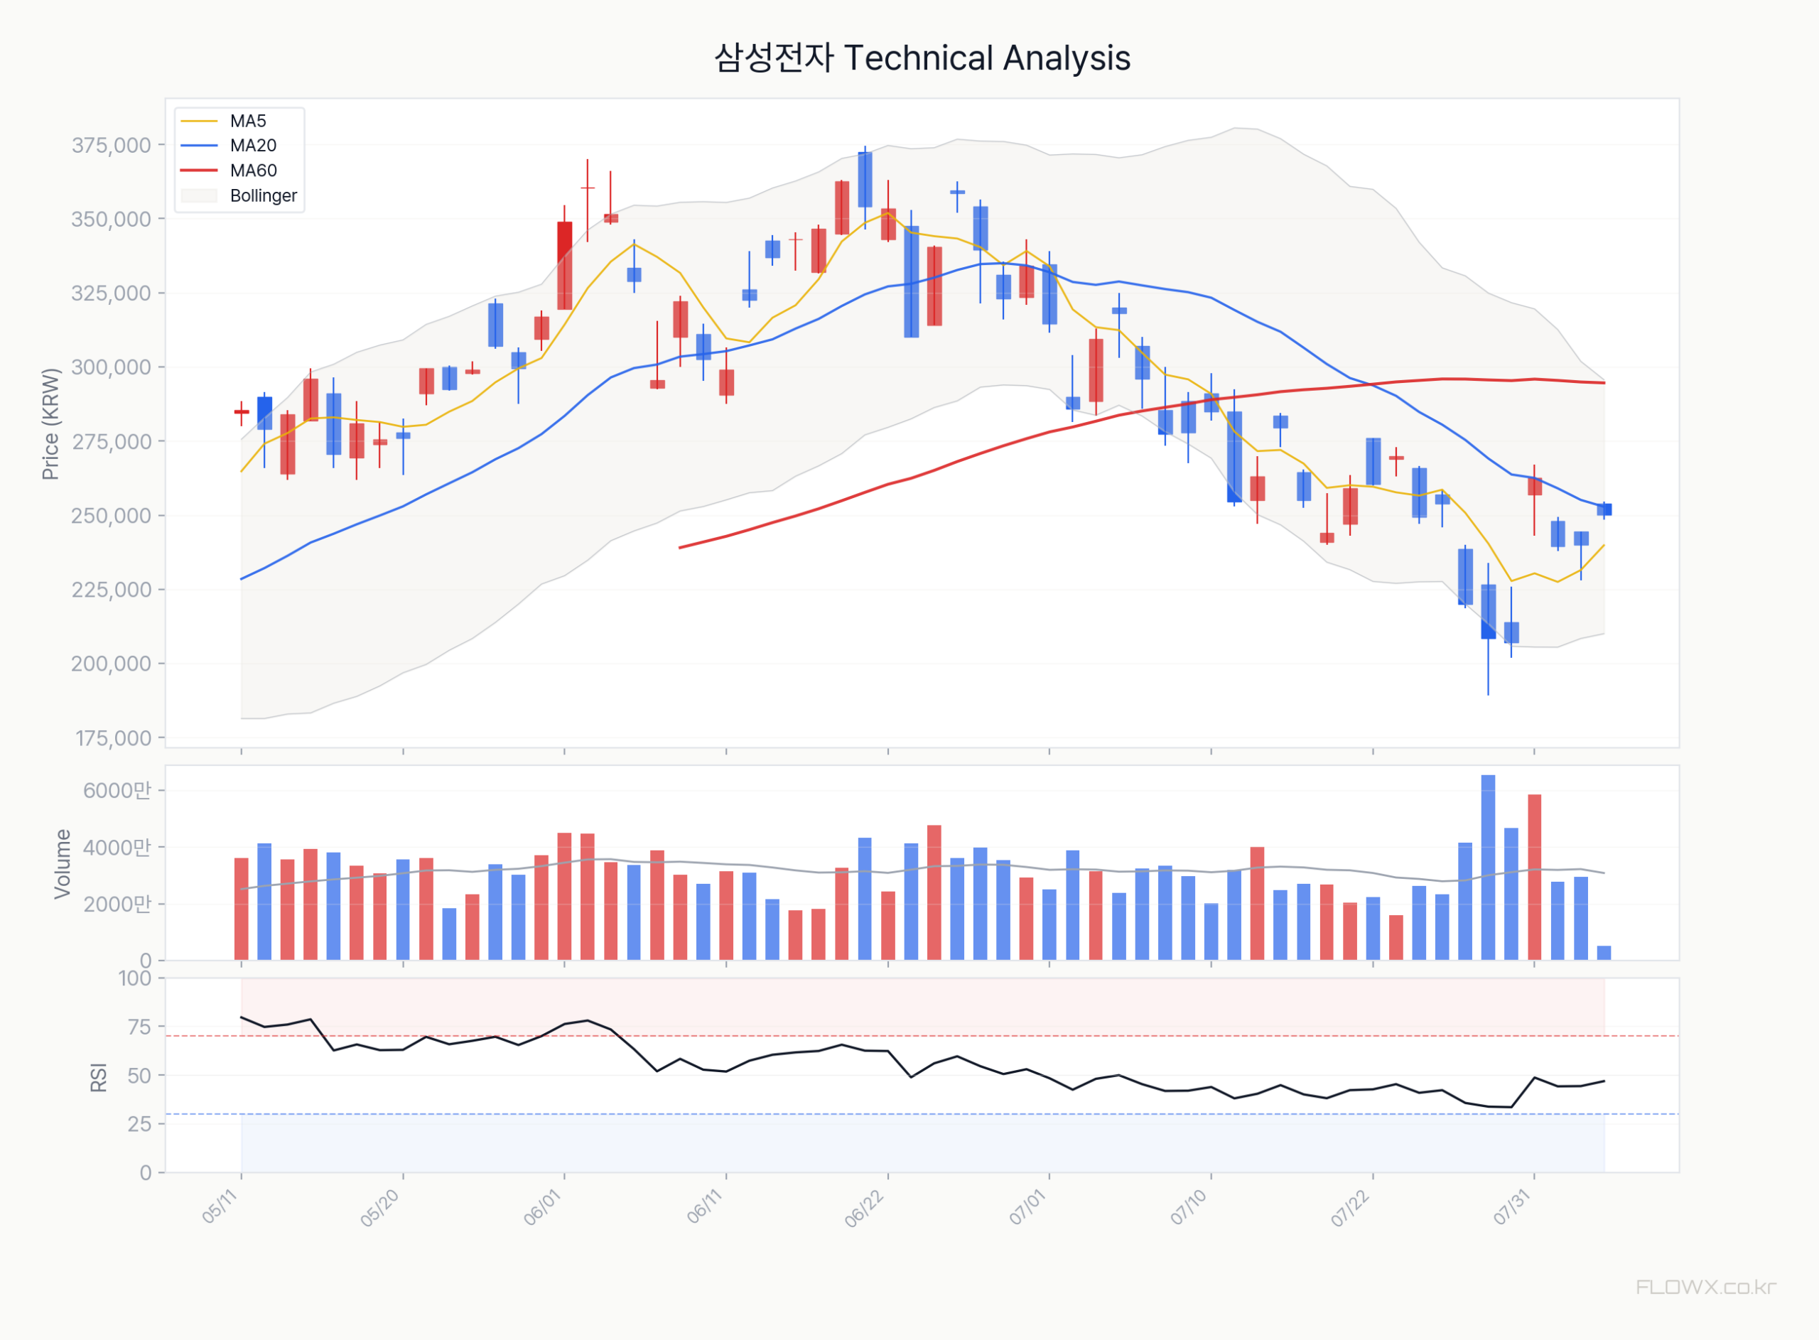Click the "RSI" axis title

98,1077
